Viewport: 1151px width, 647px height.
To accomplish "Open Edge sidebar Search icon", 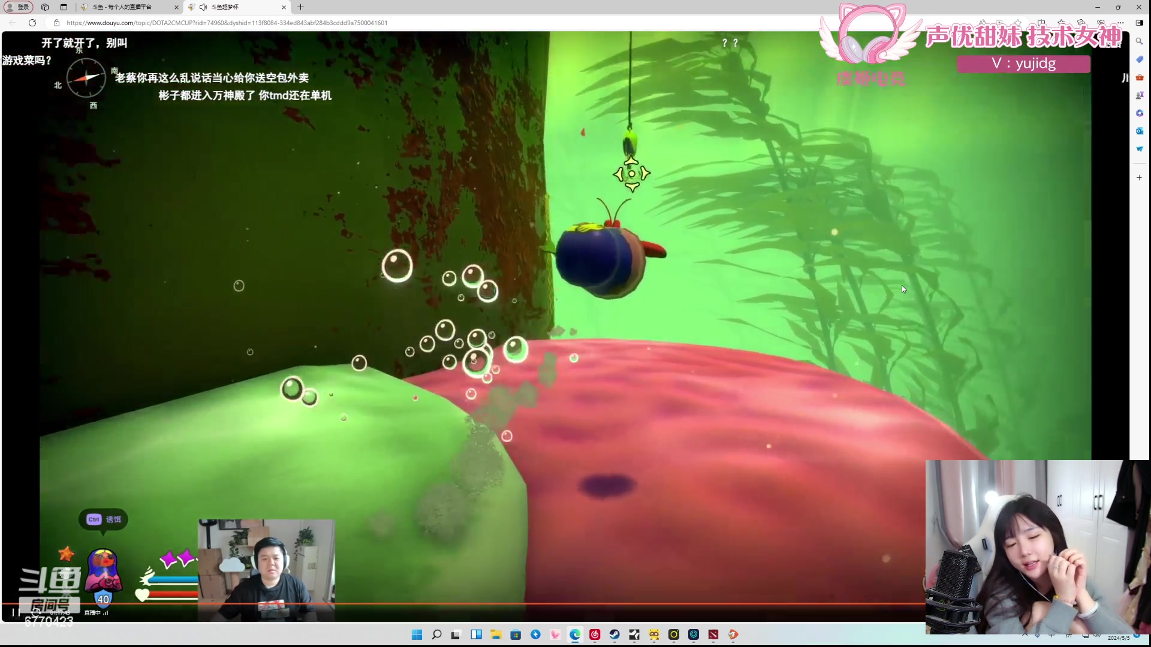I will pos(1139,41).
